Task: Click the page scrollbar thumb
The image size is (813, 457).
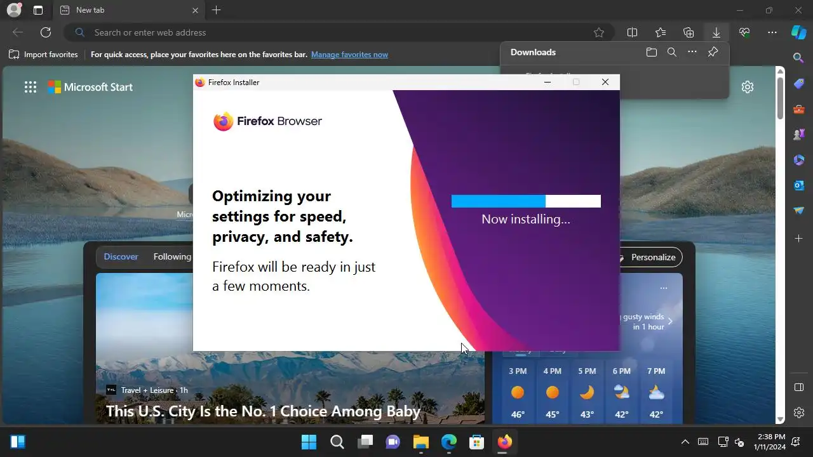Action: click(781, 97)
